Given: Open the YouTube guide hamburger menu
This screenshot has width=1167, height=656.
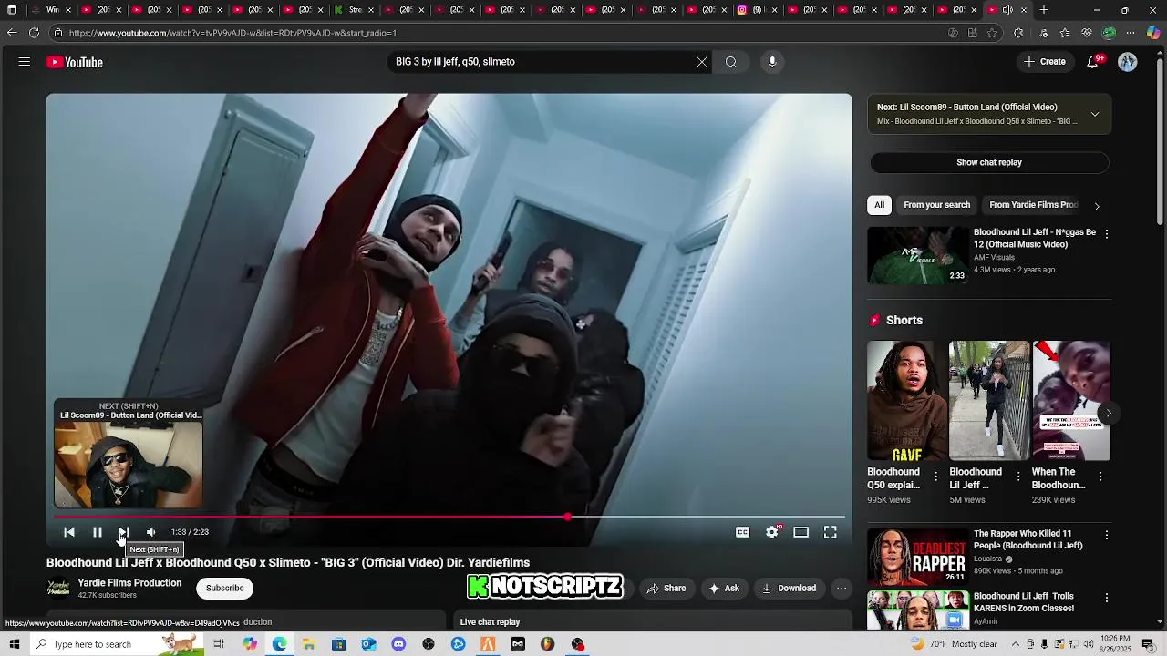Looking at the screenshot, I should click(x=25, y=62).
